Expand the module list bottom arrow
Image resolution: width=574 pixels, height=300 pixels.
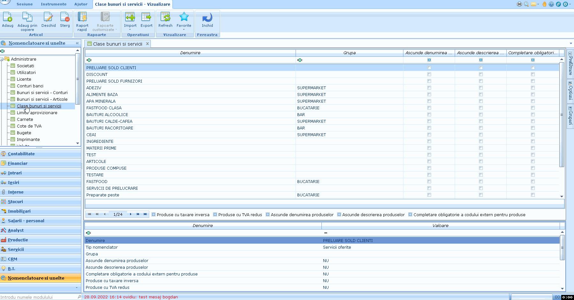point(77,288)
